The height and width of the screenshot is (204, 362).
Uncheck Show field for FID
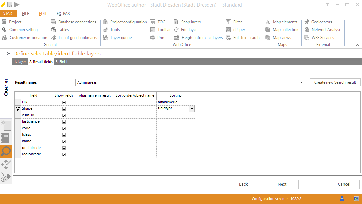pos(64,102)
